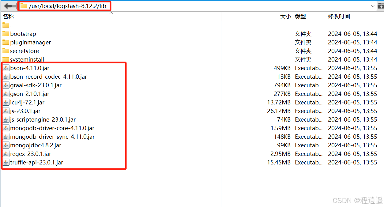Screen dimensions: 384x207
Task: Click the bson-4.11.0.jar file icon
Action: (x=6, y=68)
